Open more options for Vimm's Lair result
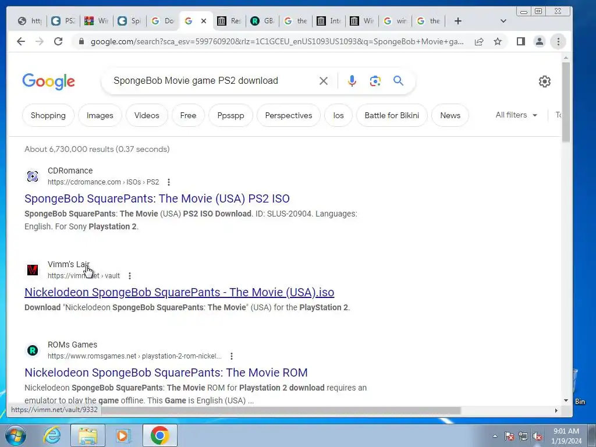The width and height of the screenshot is (596, 447). click(x=130, y=275)
